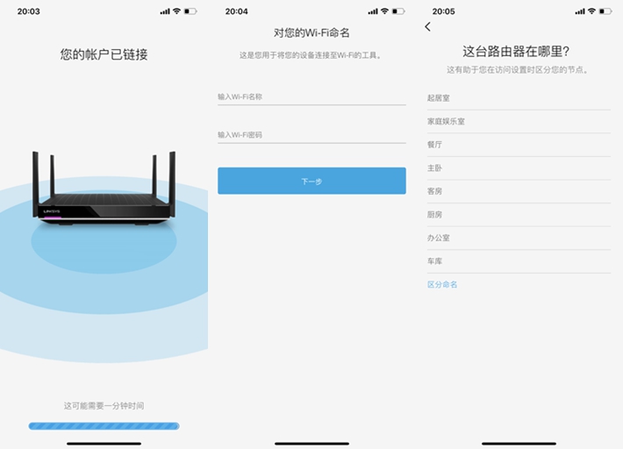Choose 餐厅 as the router location

click(519, 145)
